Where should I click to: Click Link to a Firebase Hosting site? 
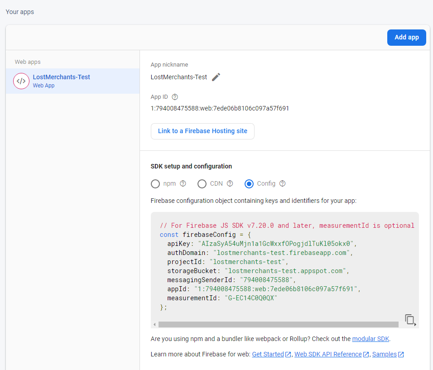click(x=202, y=131)
